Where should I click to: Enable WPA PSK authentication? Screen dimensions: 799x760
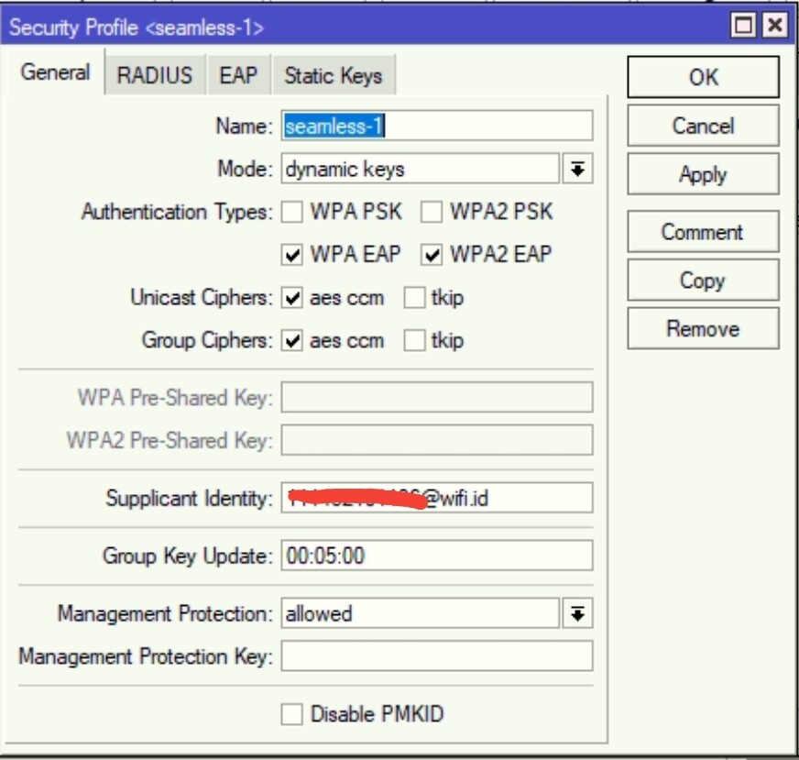pyautogui.click(x=293, y=212)
